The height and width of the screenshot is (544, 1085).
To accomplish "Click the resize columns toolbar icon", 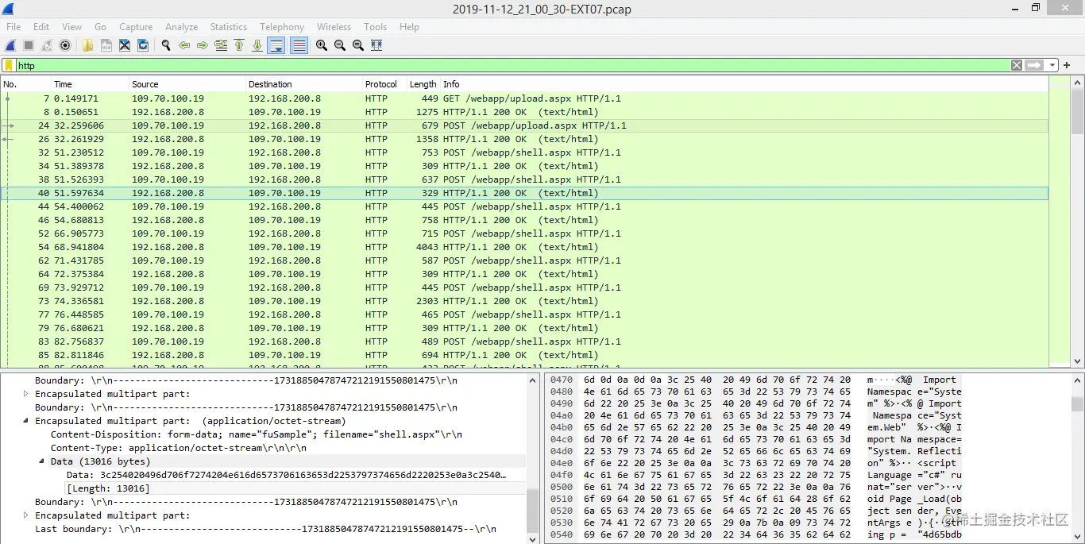I will click(376, 45).
